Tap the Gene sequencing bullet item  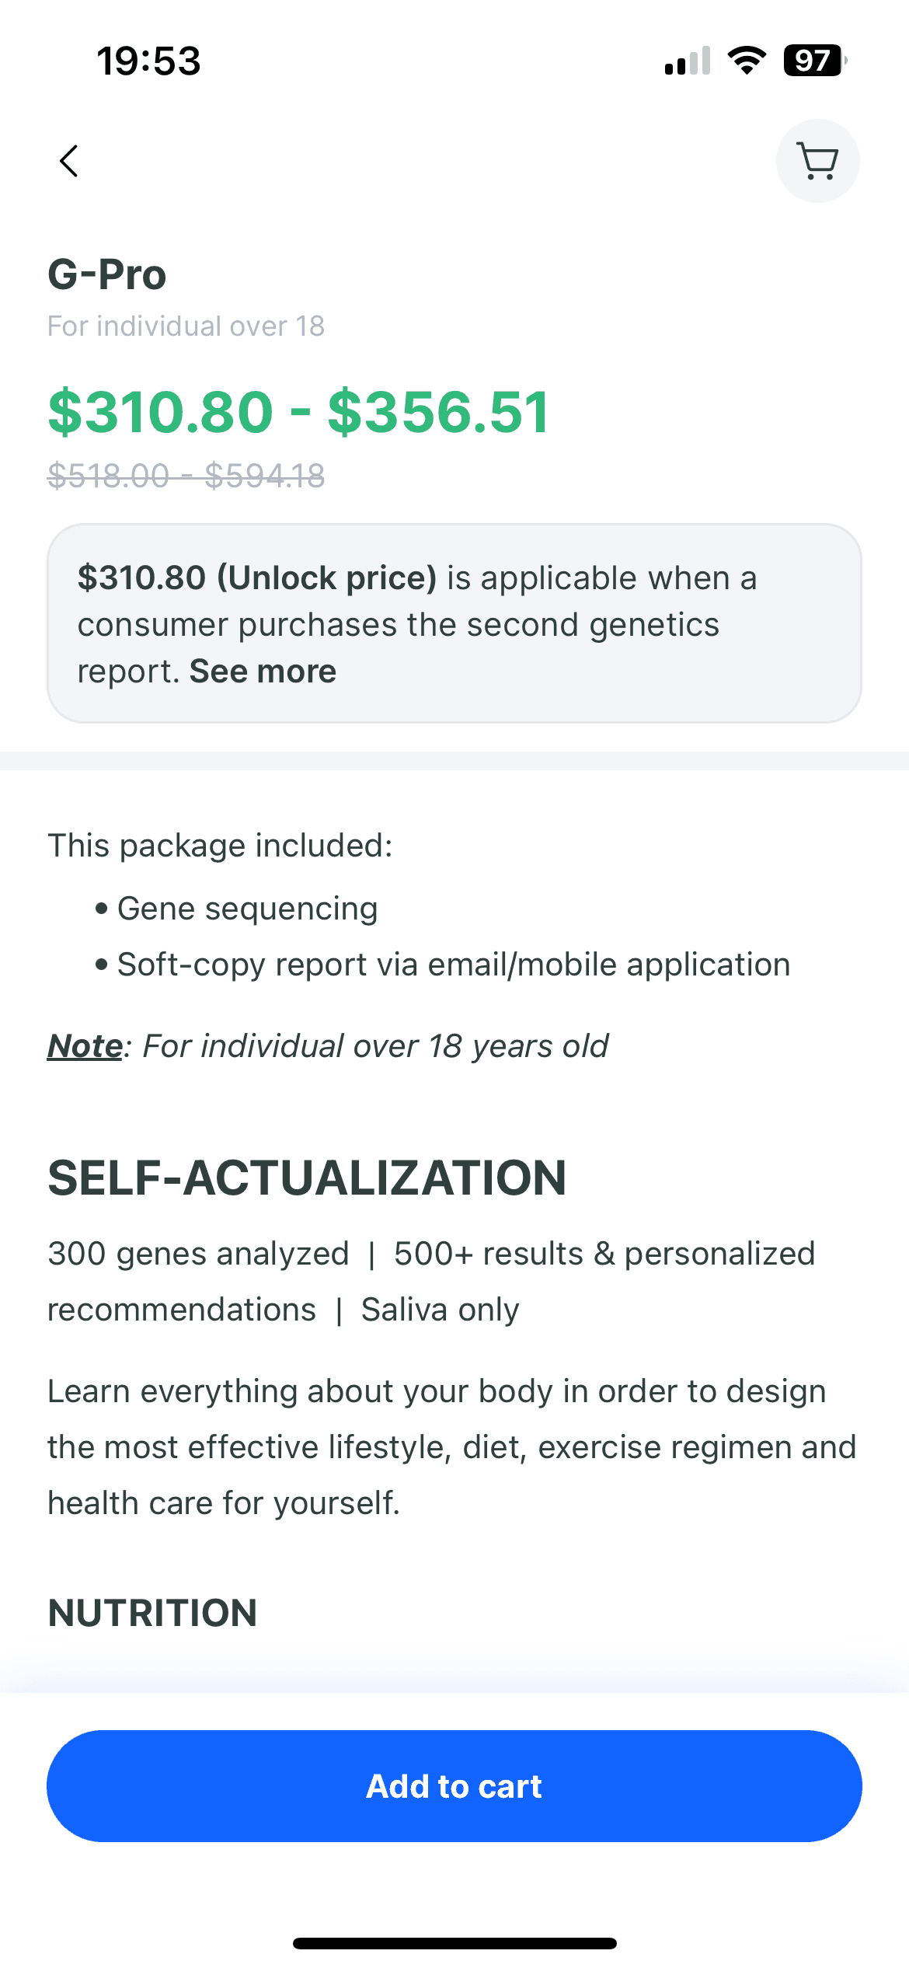pos(247,909)
